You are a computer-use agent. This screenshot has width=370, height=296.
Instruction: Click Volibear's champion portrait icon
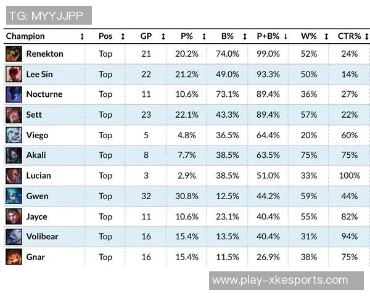(13, 236)
